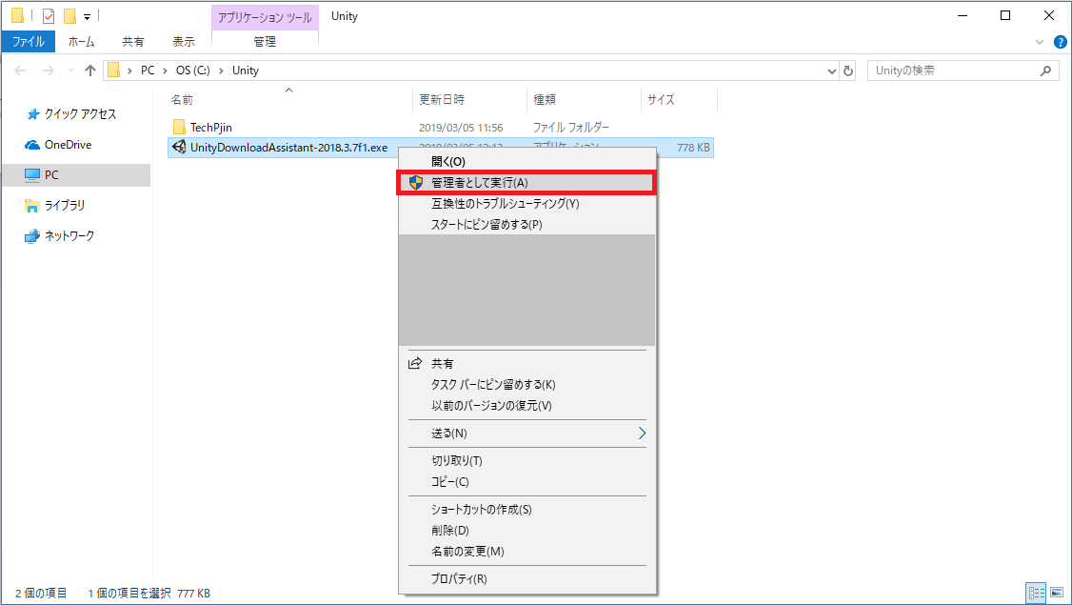Choose 削除(D) from the context menu

click(x=526, y=531)
